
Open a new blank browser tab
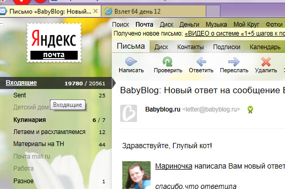(x=213, y=11)
